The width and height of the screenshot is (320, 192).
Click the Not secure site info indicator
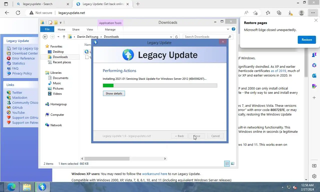coord(41,13)
